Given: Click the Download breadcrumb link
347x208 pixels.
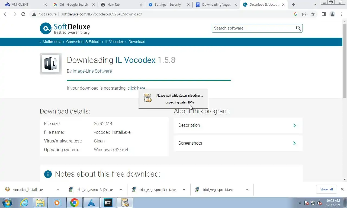Looking at the screenshot, I should [137, 42].
